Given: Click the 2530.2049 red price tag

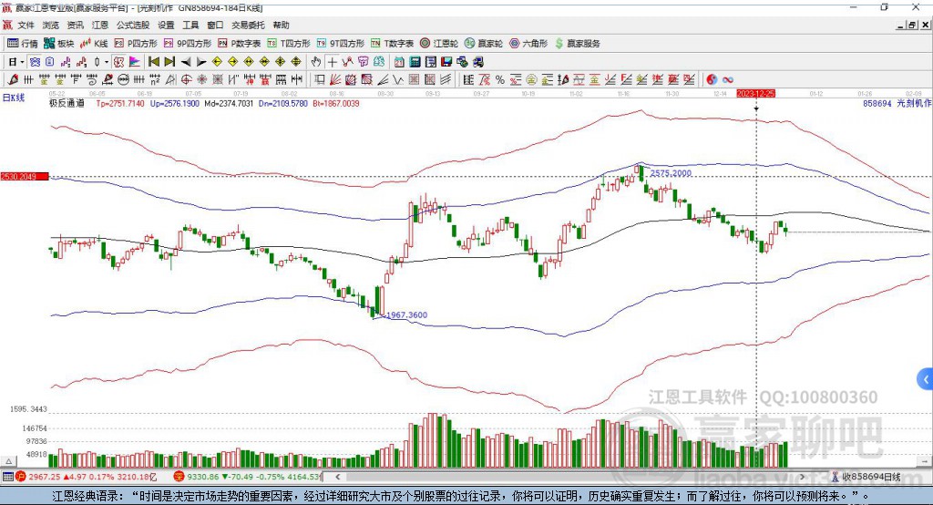Looking at the screenshot, I should tap(25, 177).
